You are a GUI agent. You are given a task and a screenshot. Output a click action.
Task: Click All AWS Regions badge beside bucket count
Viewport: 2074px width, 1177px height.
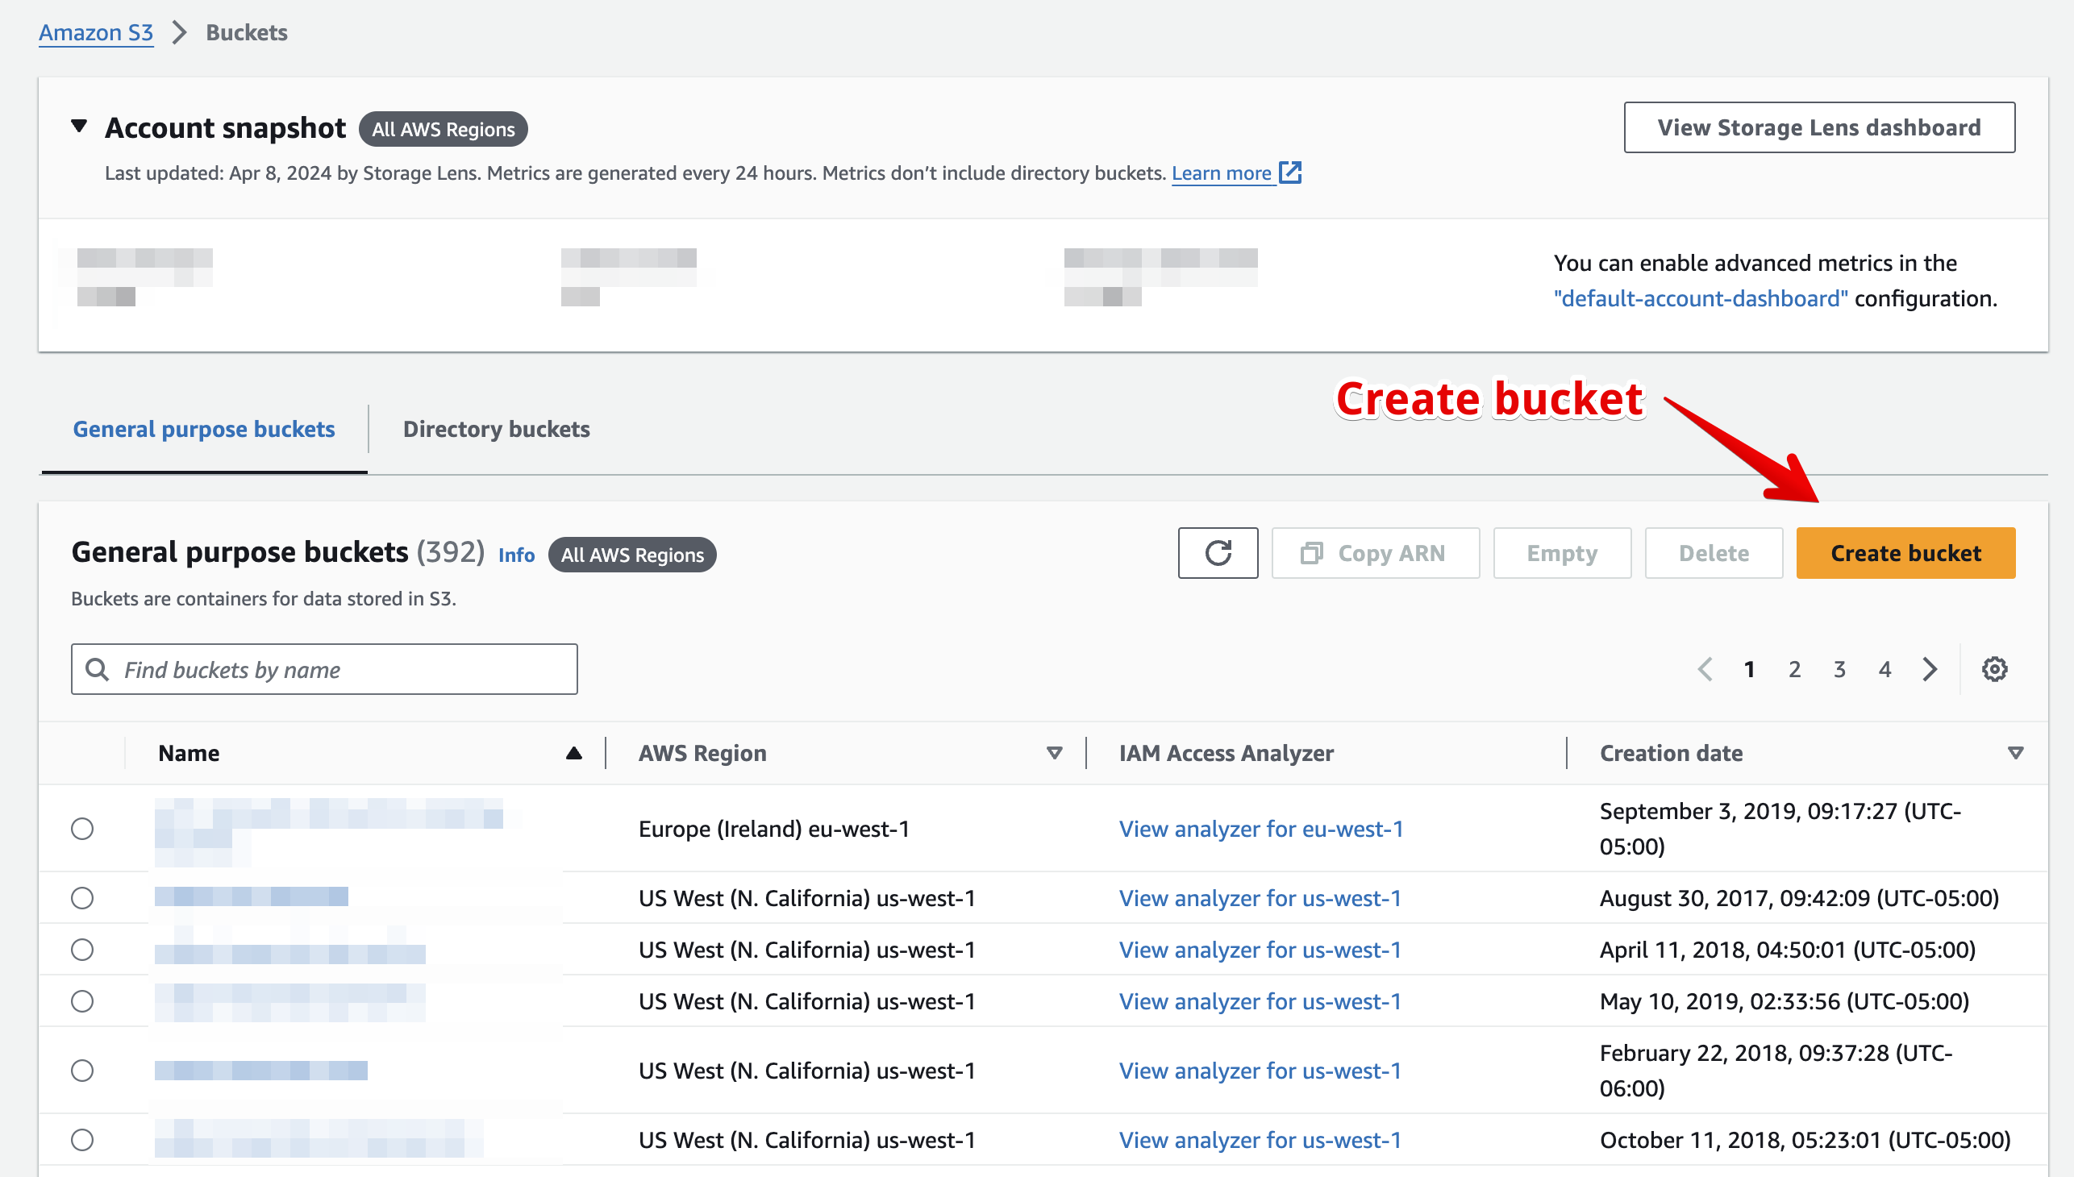632,555
